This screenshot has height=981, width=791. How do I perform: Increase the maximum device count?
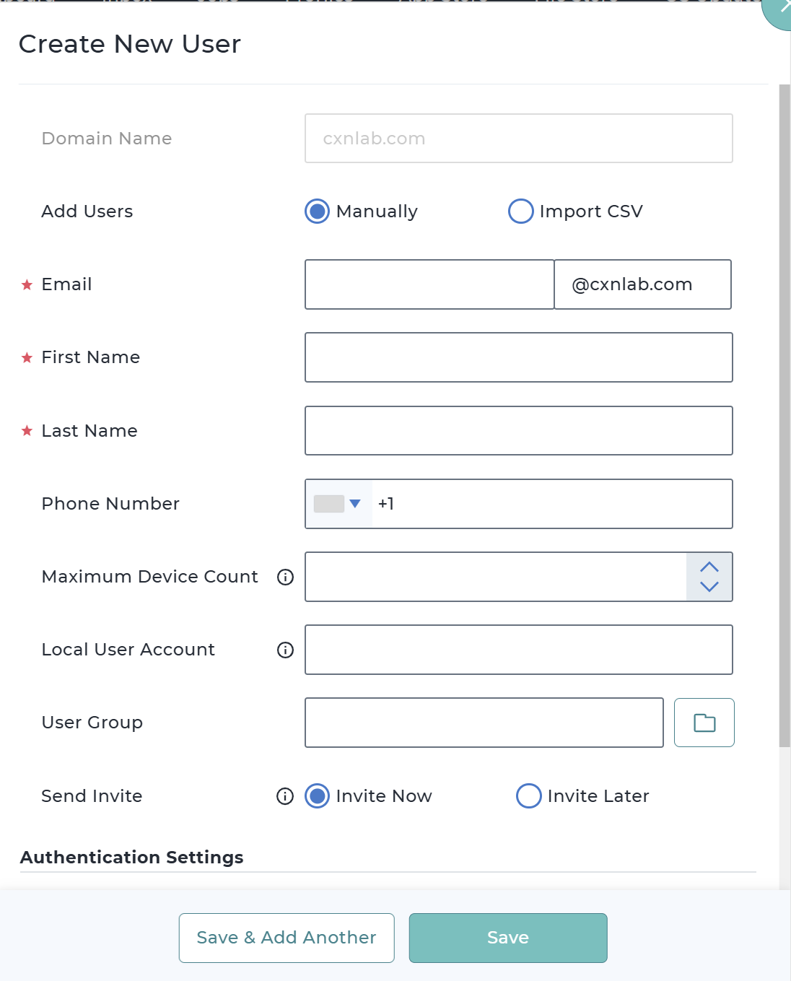click(x=709, y=567)
